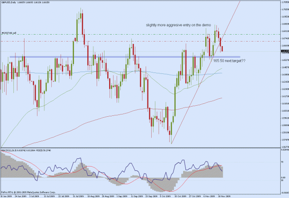This screenshot has height=198, width=289.
Task: Click the '23 Sep 2009' date label
Action: click(151, 196)
